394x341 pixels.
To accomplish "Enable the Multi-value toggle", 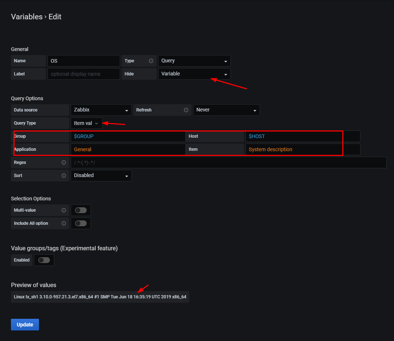I will tap(80, 210).
